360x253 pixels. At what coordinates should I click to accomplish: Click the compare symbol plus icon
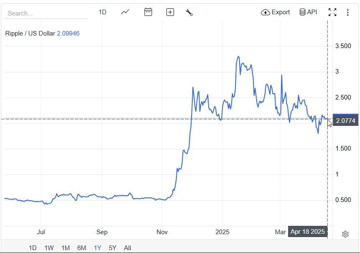tap(170, 12)
